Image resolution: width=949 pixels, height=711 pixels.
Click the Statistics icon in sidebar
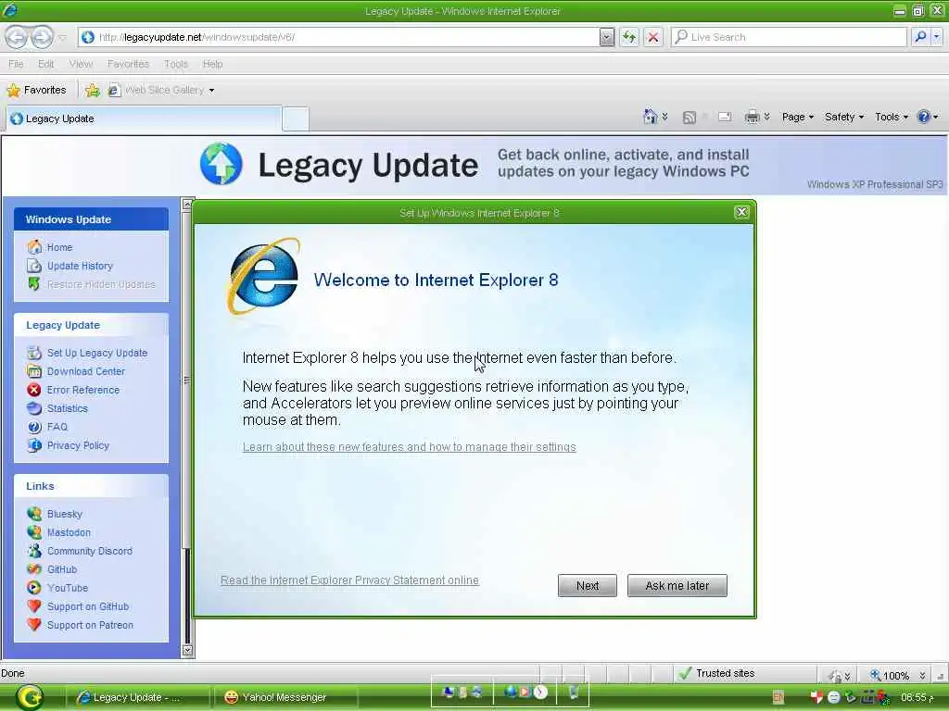click(x=34, y=408)
